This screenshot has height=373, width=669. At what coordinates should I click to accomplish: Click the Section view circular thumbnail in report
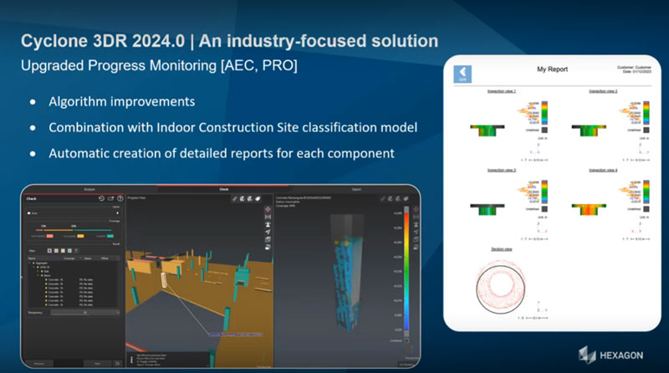pos(500,287)
